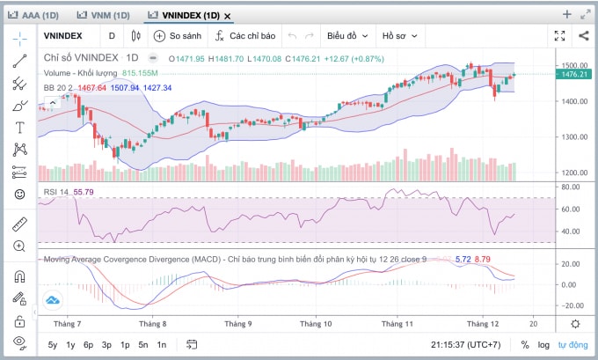Select the brush drawing tool

point(19,106)
